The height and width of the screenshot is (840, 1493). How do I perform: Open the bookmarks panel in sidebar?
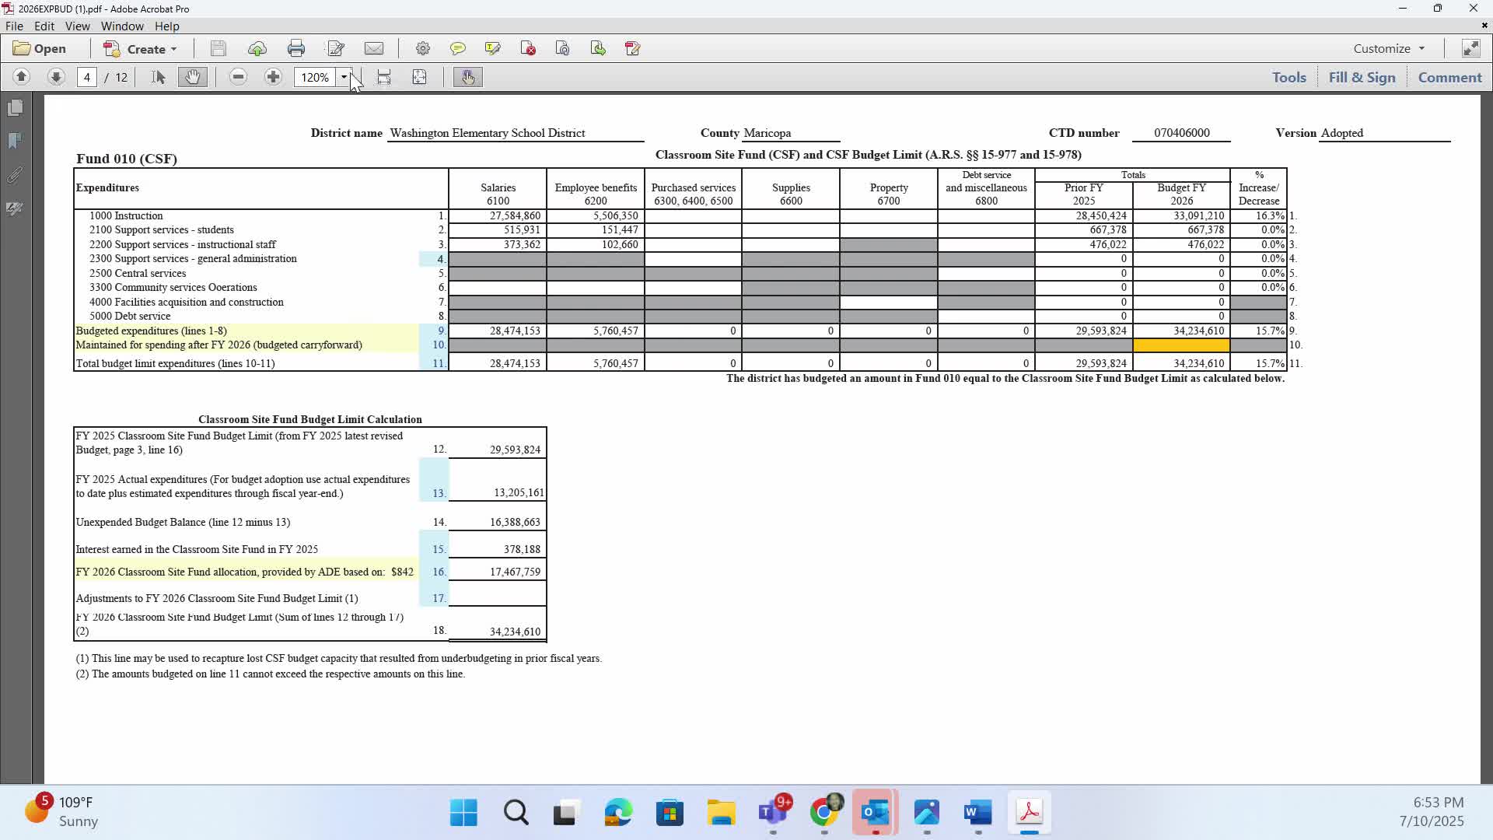pos(15,141)
